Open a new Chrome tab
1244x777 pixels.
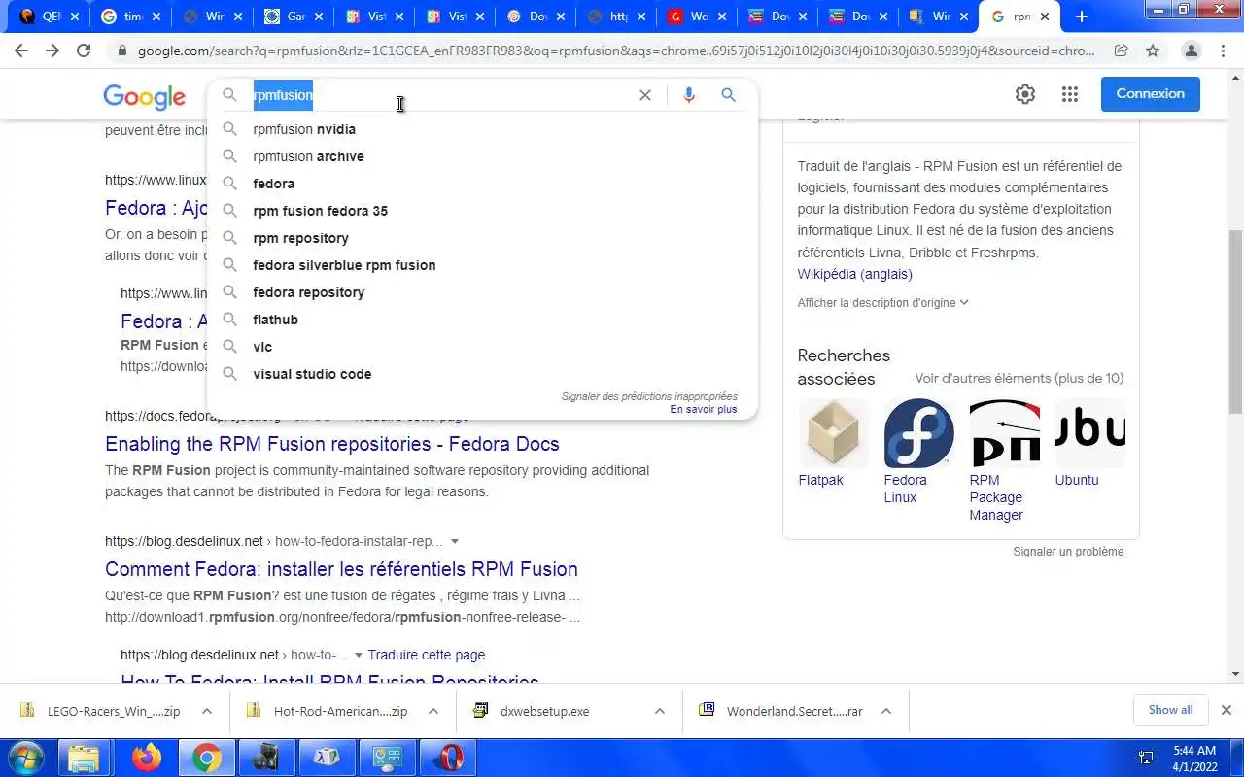coord(1082,17)
